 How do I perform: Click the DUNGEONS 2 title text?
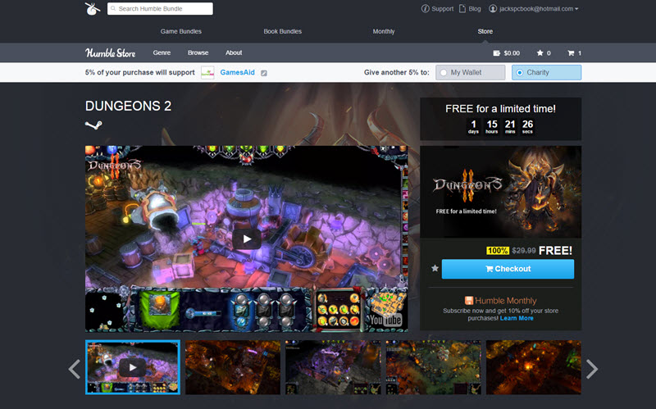tap(128, 106)
